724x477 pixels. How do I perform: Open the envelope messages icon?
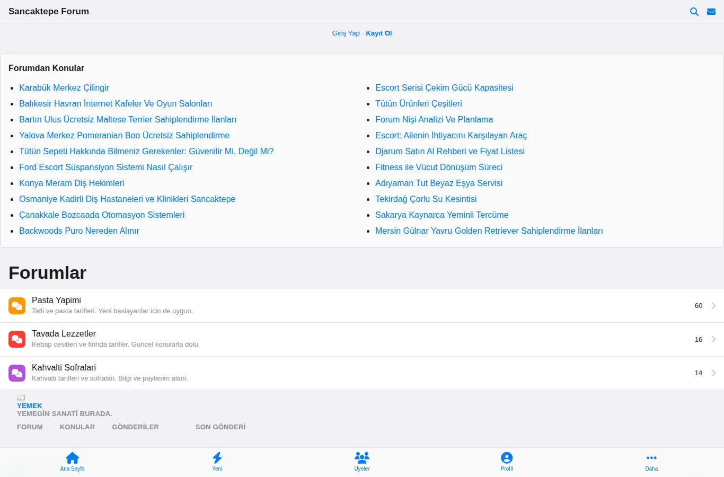[x=711, y=12]
